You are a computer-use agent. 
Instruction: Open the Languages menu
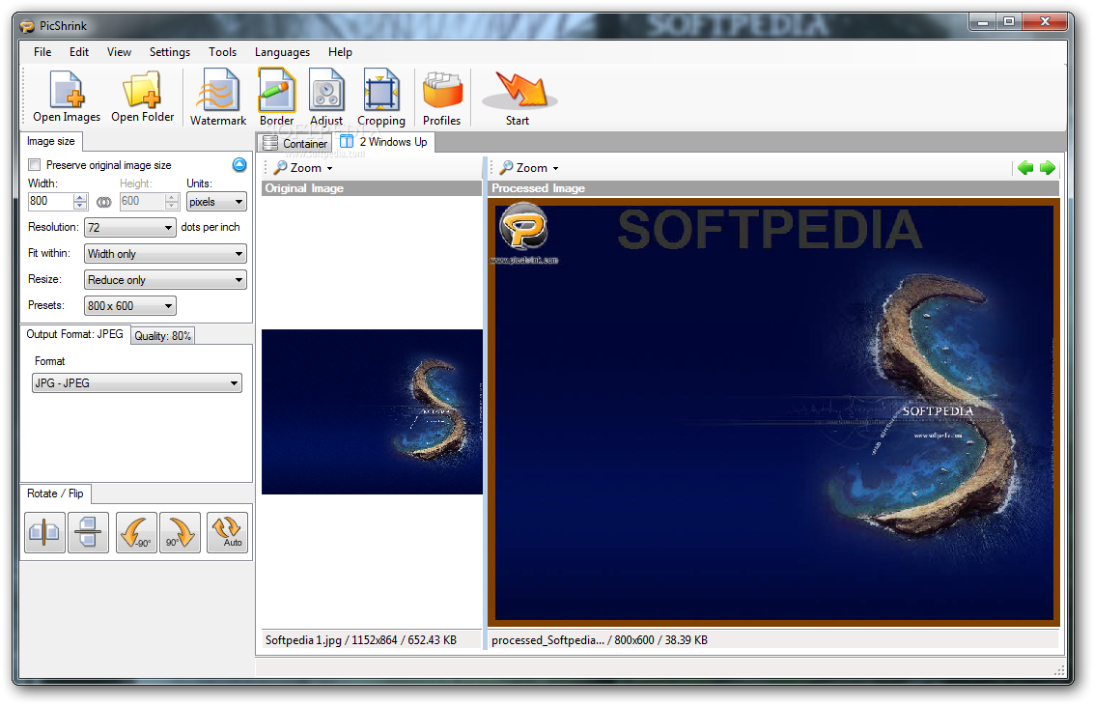tap(282, 52)
